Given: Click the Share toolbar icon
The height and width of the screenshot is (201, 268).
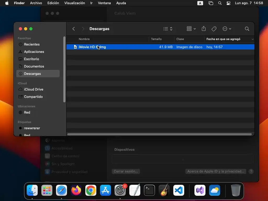Looking at the screenshot, I should click(204, 29).
